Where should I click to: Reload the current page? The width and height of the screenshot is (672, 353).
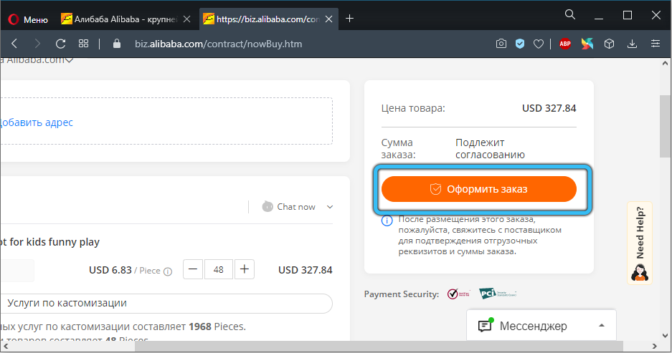click(x=60, y=44)
